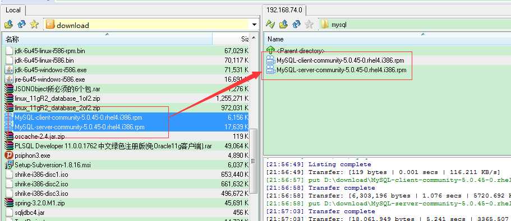Click spring-3.2.0.M1.zip archive icon
This screenshot has height=221, width=511.
(9, 203)
